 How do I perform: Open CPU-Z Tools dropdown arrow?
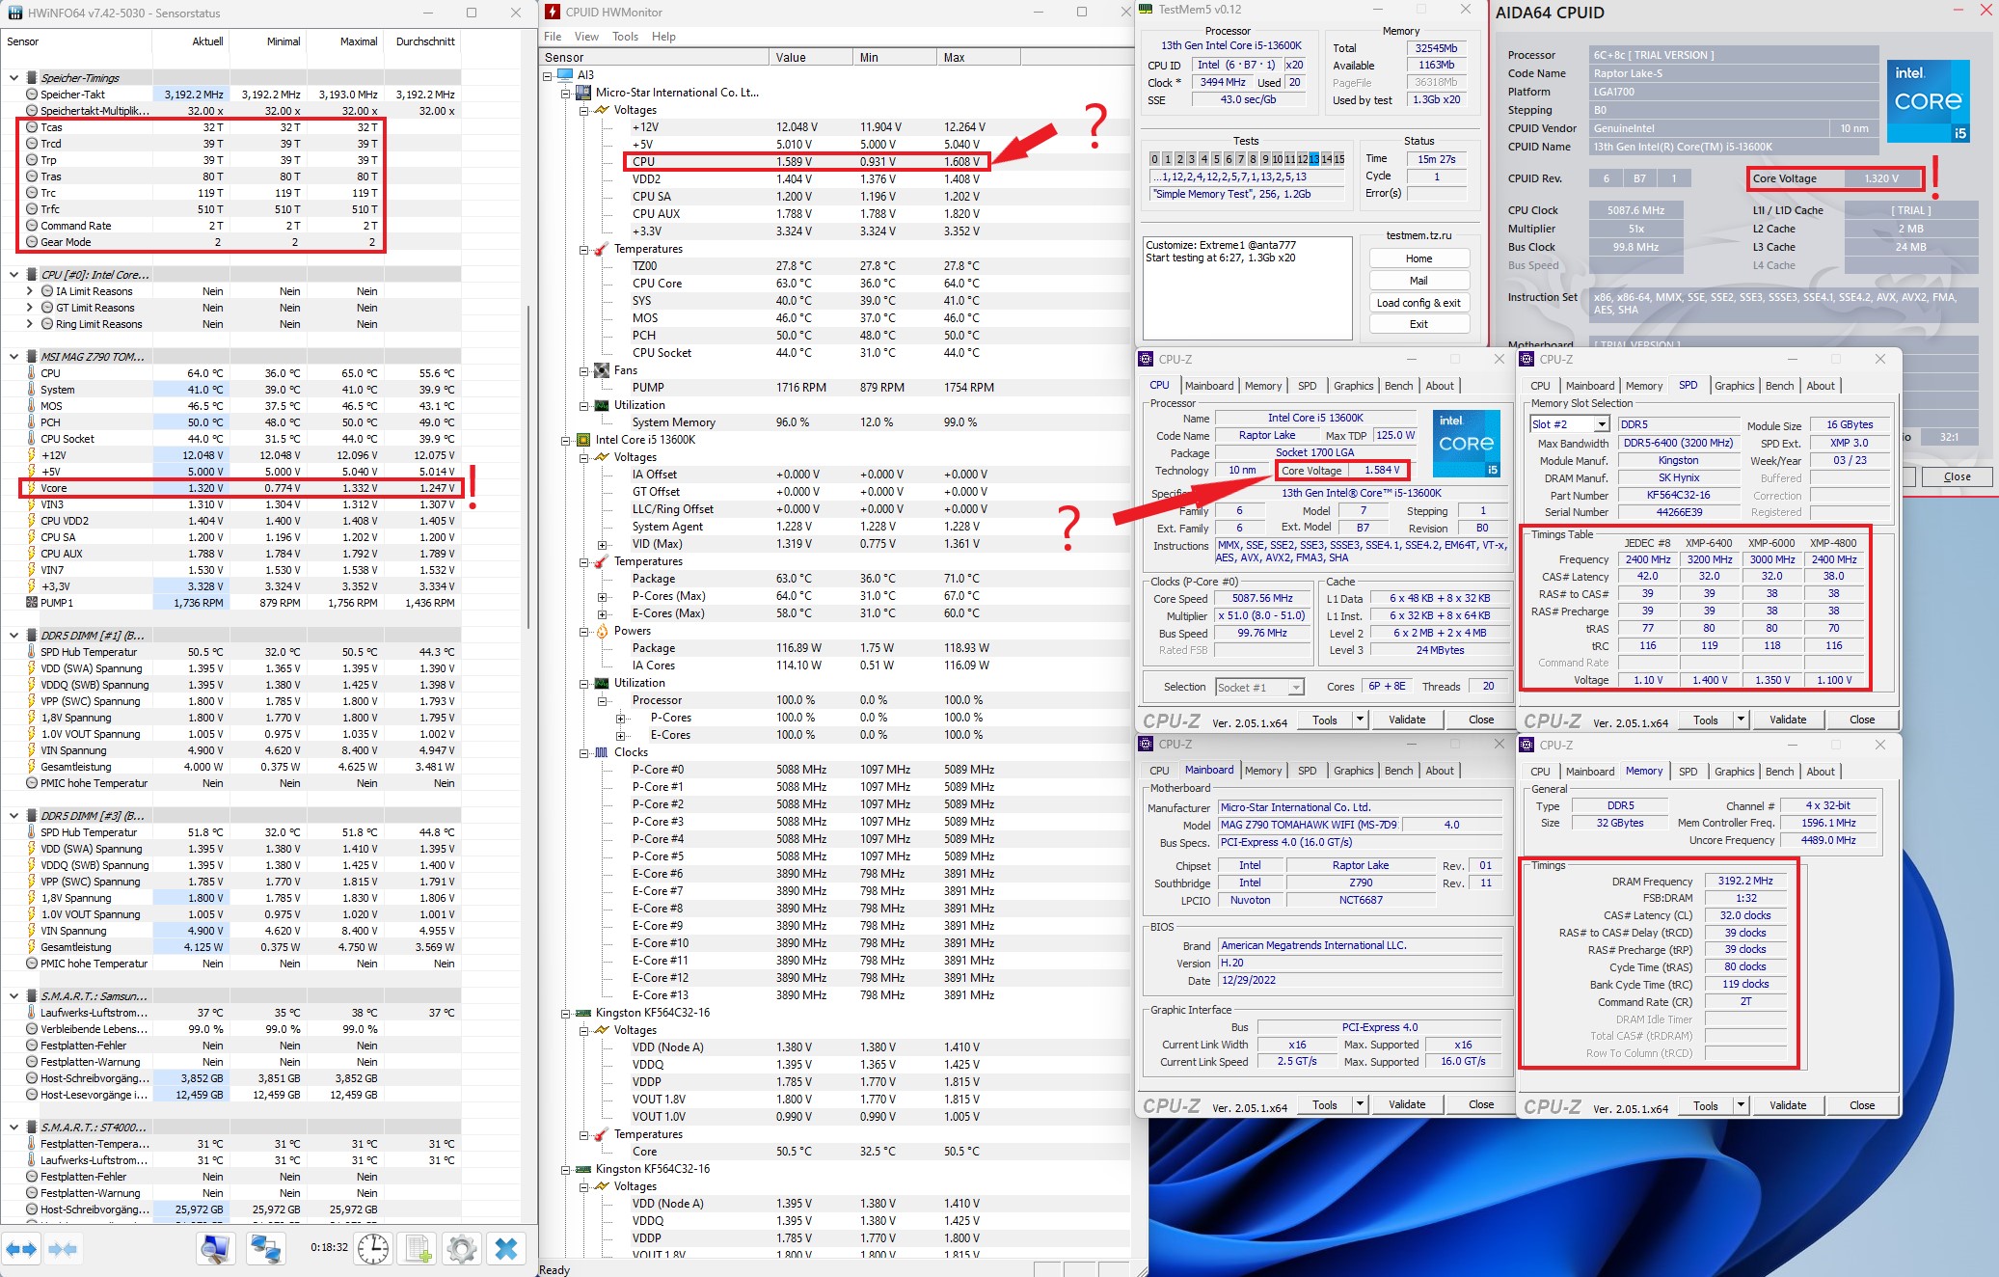[x=1360, y=720]
